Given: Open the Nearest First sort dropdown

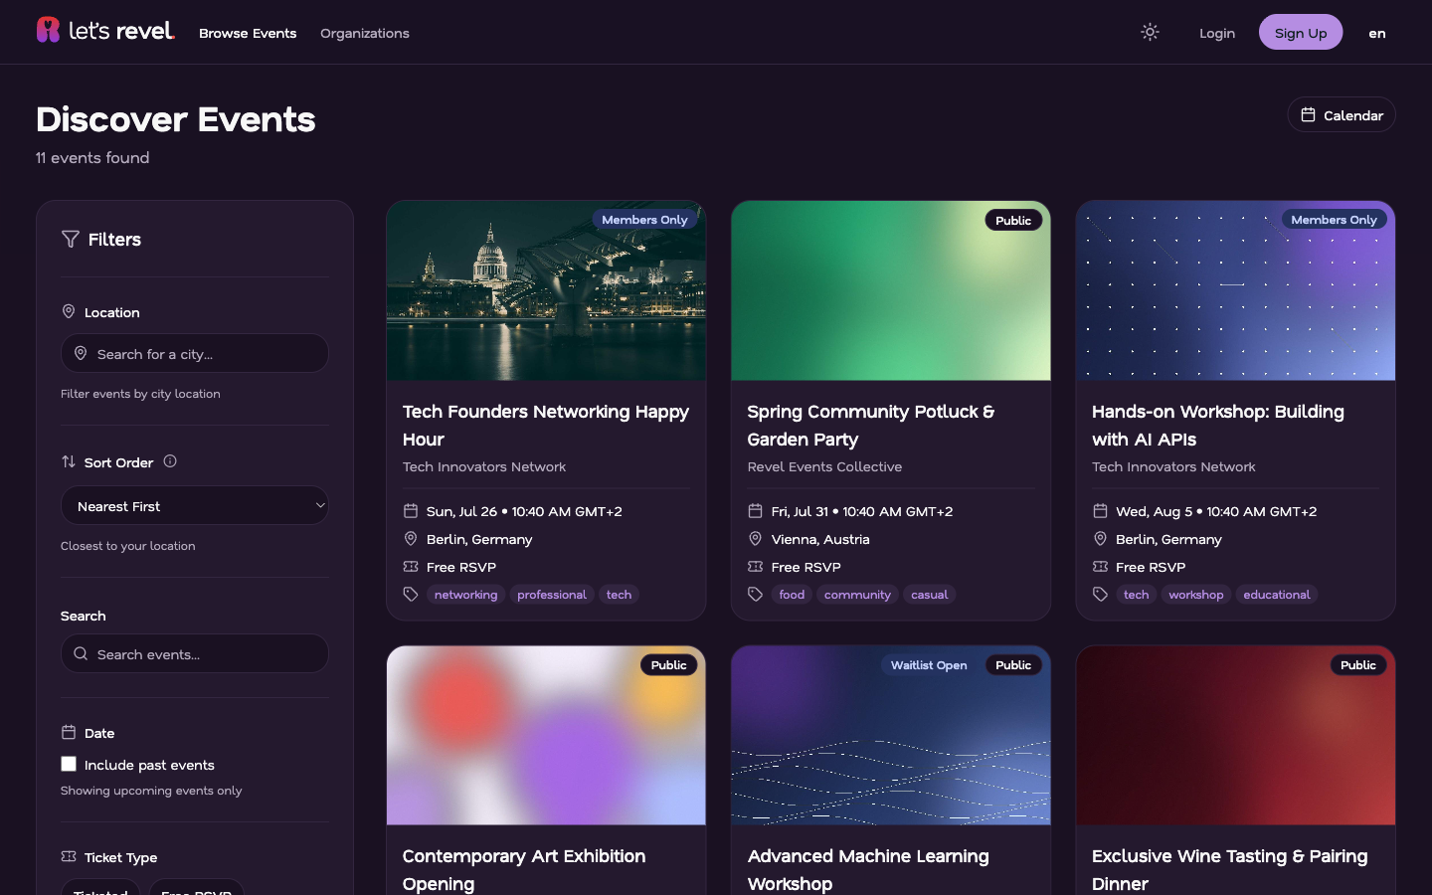Looking at the screenshot, I should pos(195,505).
